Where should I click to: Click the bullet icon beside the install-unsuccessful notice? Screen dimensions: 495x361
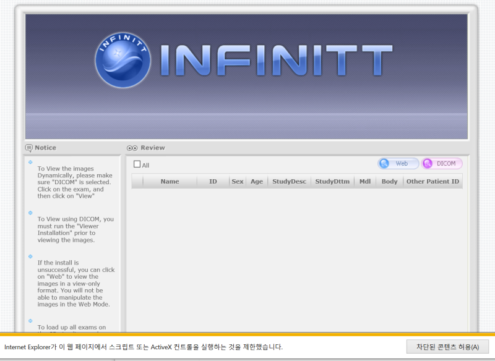pyautogui.click(x=31, y=256)
